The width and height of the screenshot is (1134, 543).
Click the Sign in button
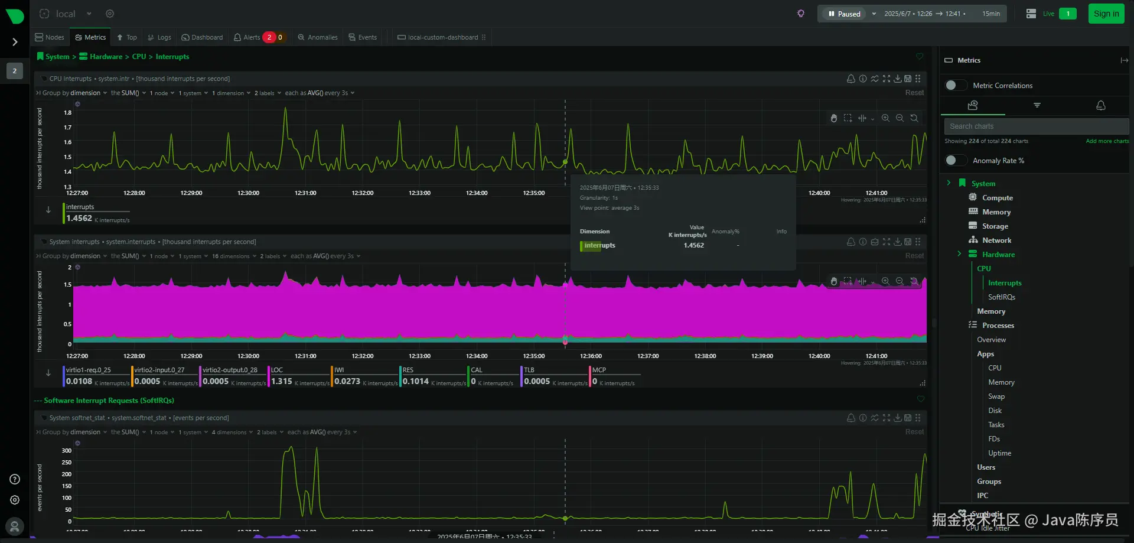[x=1106, y=14]
